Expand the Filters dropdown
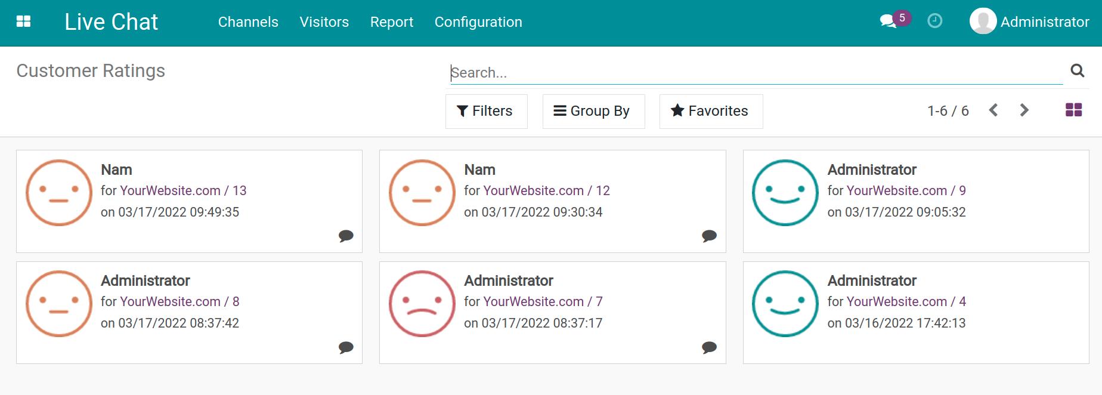The image size is (1102, 395). pos(486,112)
